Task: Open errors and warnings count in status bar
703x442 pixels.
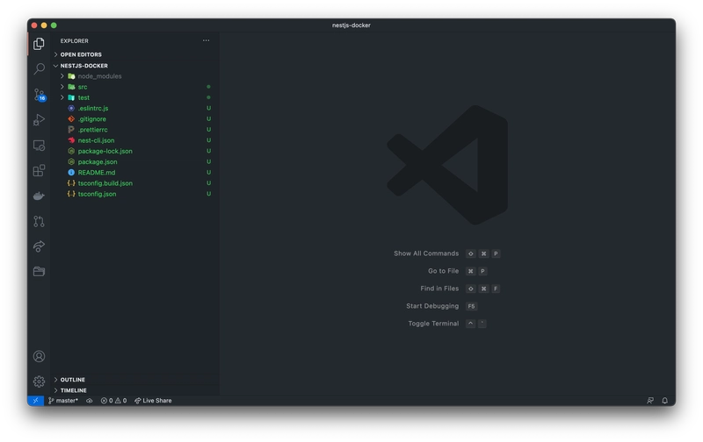Action: pyautogui.click(x=114, y=401)
